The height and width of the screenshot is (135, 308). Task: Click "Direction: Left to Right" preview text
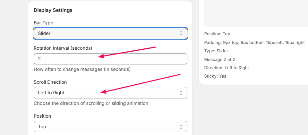pyautogui.click(x=227, y=68)
